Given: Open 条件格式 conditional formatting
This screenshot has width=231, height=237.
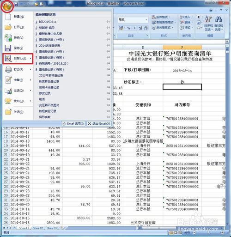Looking at the screenshot, I should 161,17.
